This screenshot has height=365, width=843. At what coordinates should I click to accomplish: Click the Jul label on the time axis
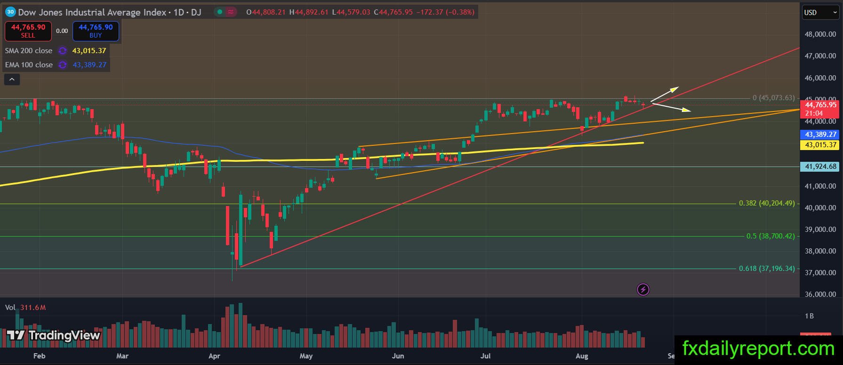(485, 356)
